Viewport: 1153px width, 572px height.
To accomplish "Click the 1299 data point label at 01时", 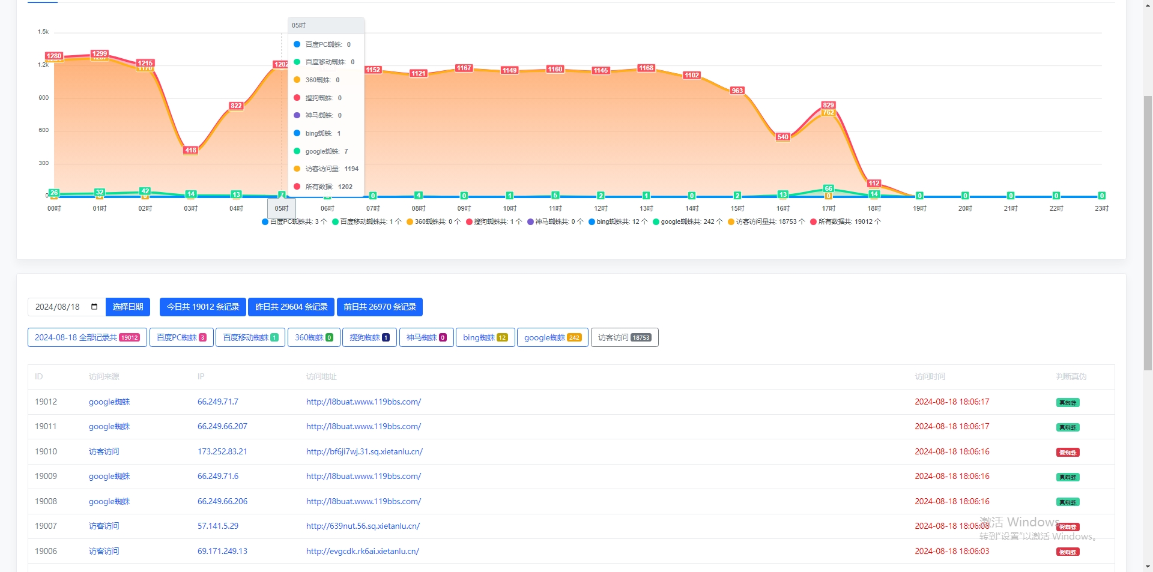I will [x=100, y=53].
